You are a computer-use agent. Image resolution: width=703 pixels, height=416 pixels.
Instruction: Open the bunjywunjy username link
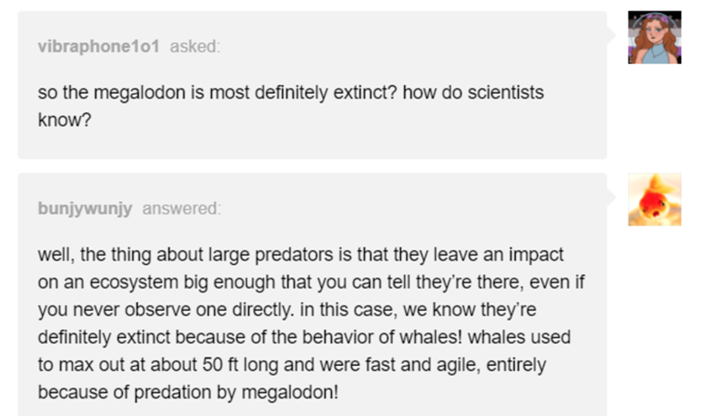click(85, 209)
